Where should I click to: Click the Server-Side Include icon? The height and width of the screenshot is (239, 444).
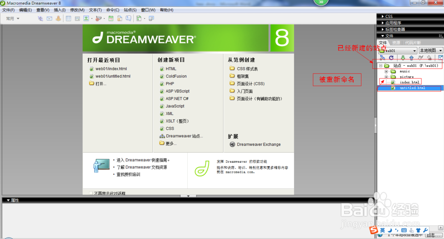[120, 18]
